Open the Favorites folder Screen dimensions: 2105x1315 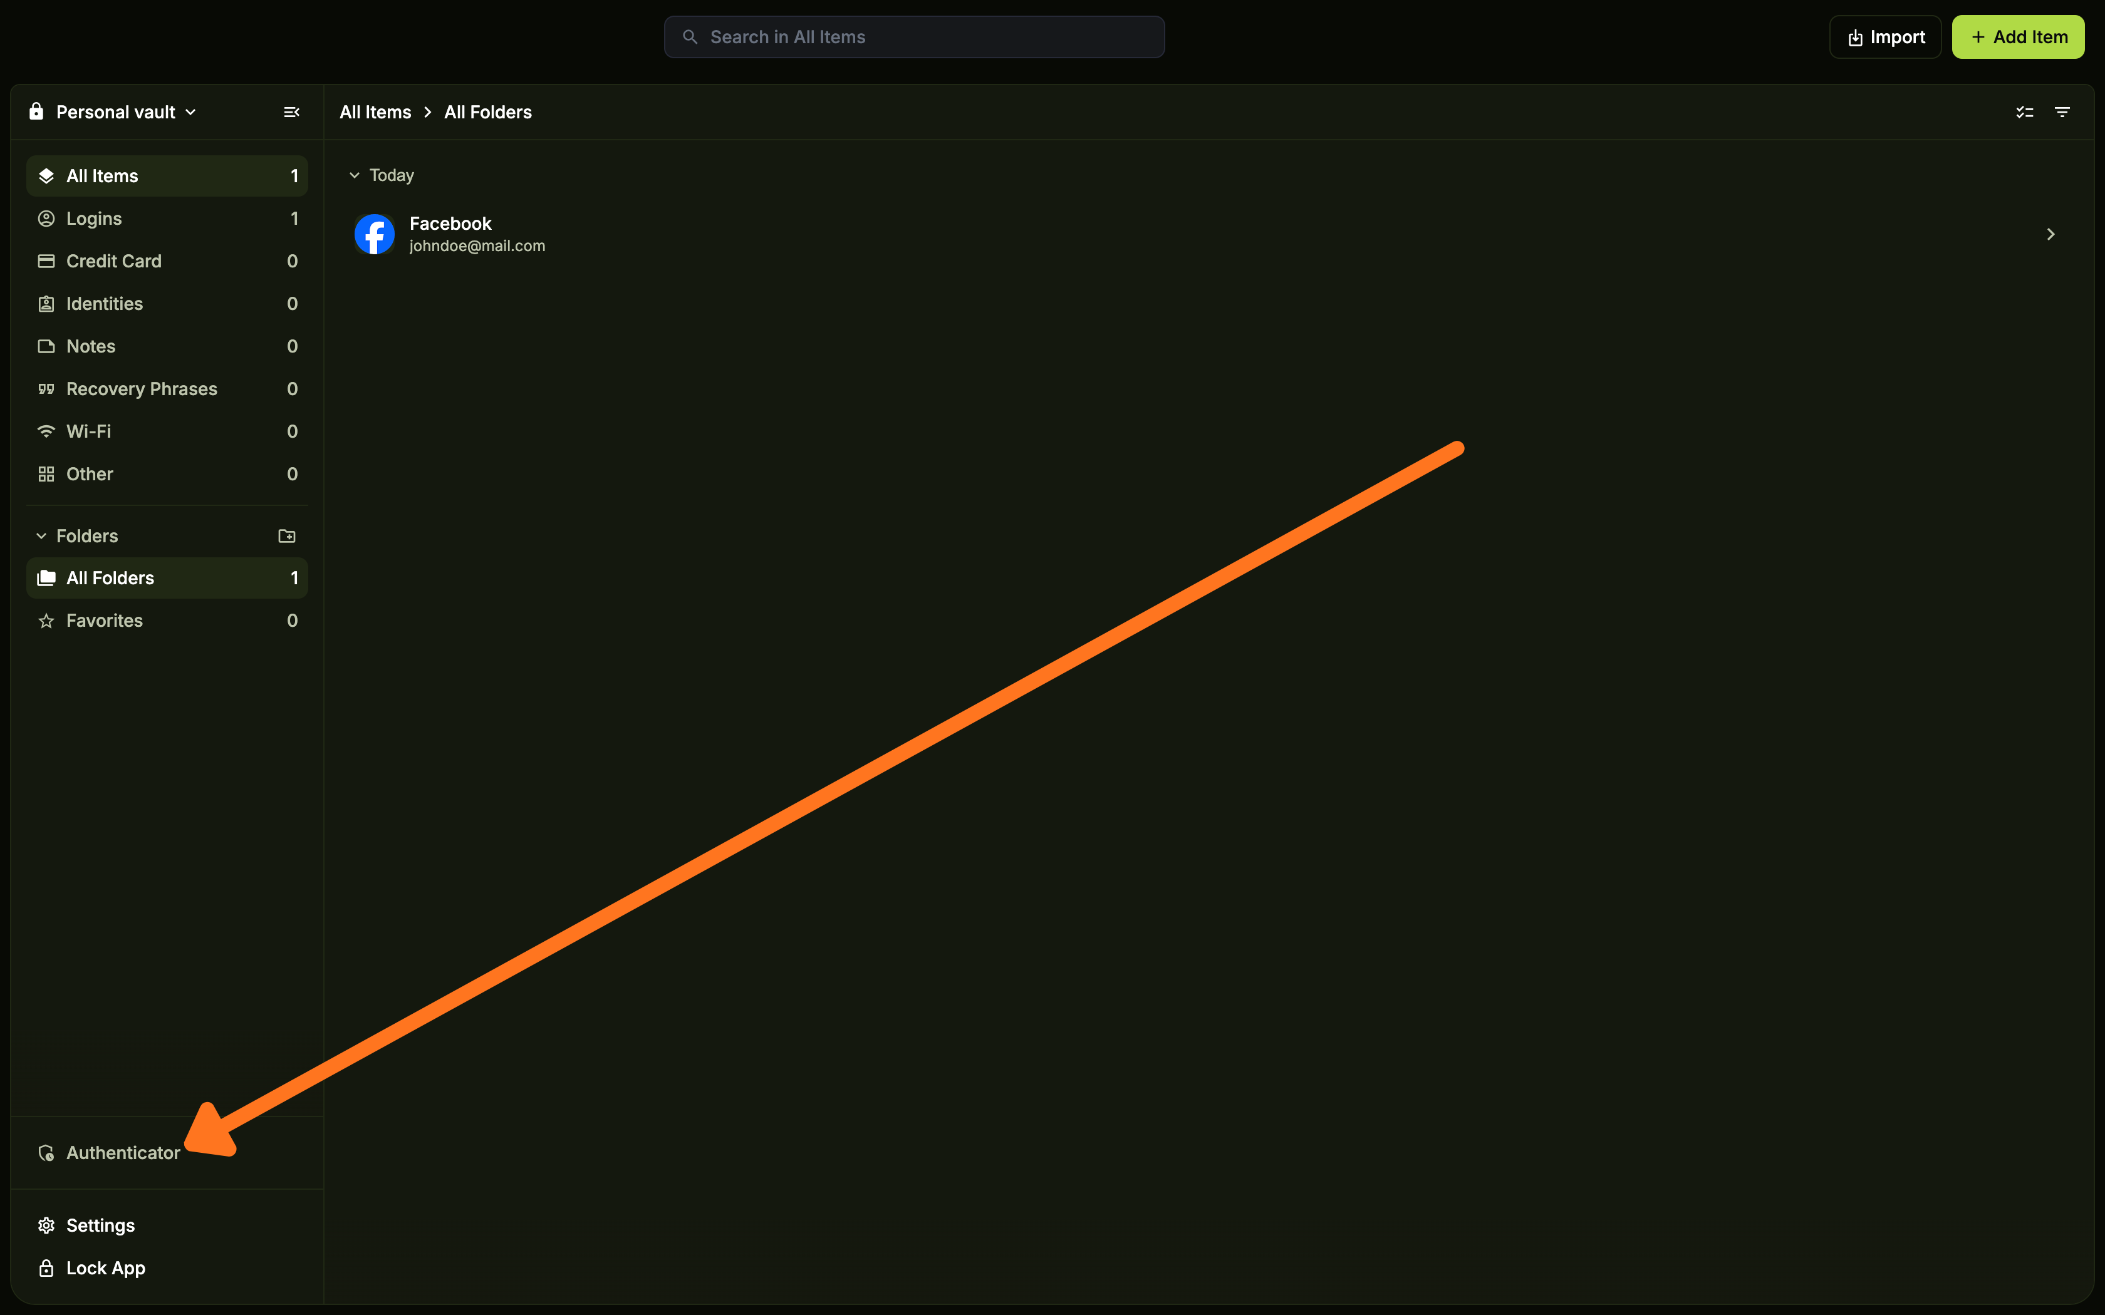pos(167,621)
